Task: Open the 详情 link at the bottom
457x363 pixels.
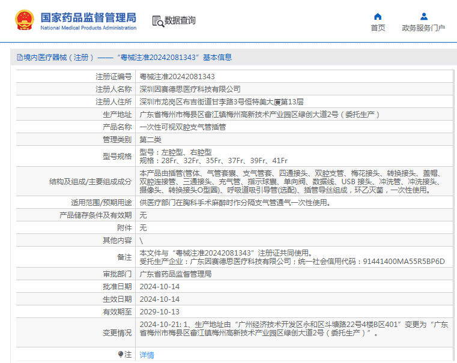Action: (147, 355)
